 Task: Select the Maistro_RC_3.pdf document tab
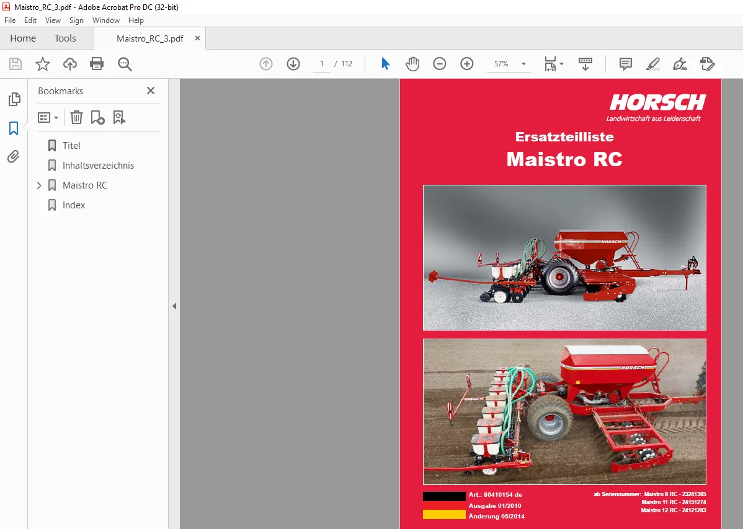tap(149, 38)
